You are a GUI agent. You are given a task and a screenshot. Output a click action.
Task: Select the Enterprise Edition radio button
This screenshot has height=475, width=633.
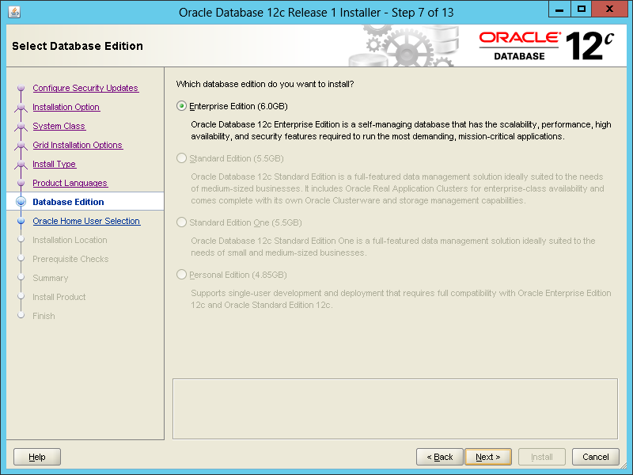182,106
